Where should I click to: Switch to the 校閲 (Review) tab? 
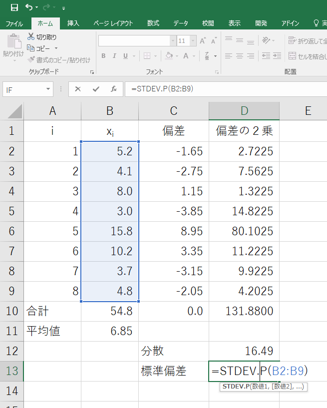(208, 23)
